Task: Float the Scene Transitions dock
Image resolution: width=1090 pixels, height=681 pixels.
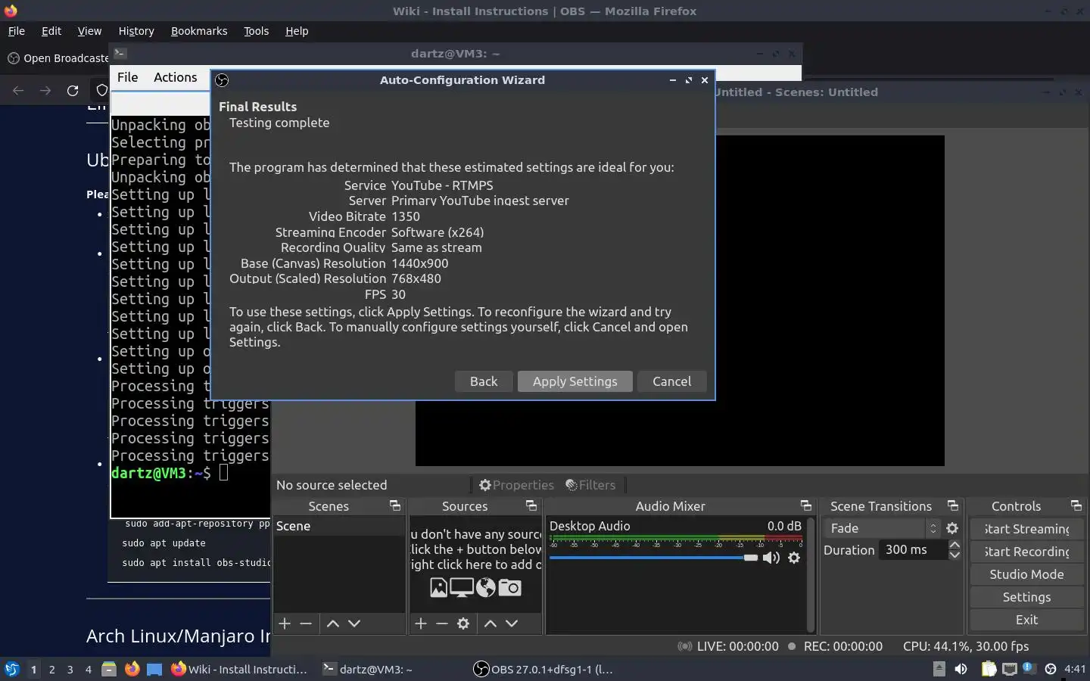Action: pos(952,505)
